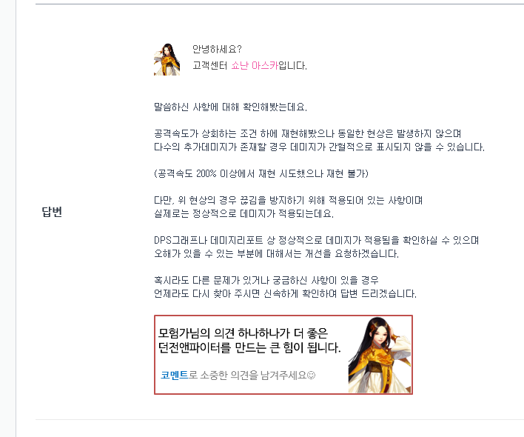Click the line starting 실제로는 정상적으로
The width and height of the screenshot is (524, 437).
click(x=243, y=213)
